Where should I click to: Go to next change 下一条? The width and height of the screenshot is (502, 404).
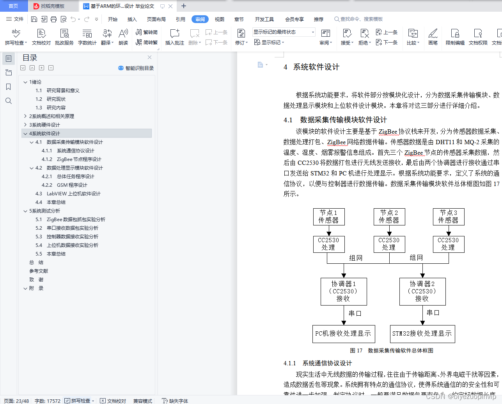click(387, 42)
